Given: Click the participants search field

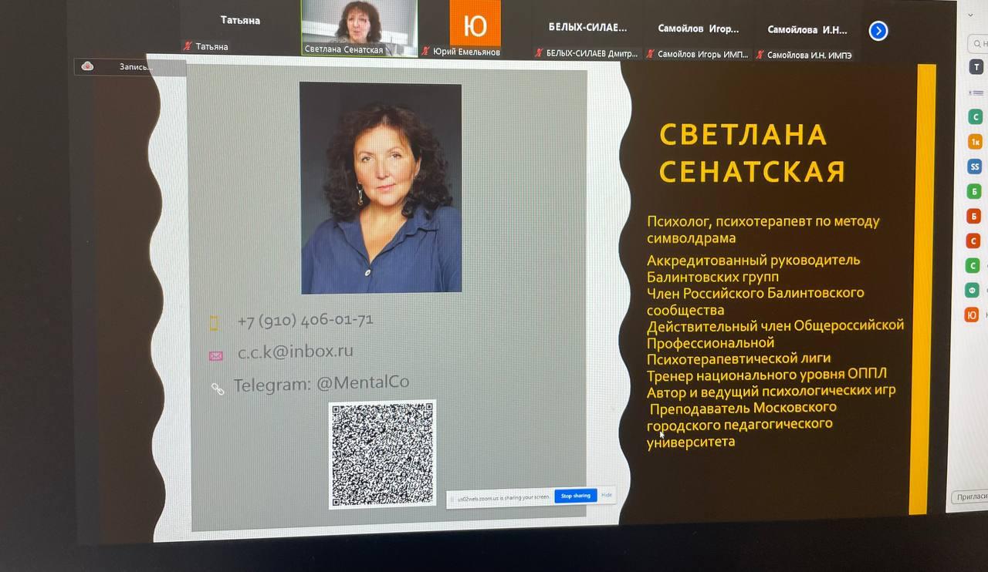Looking at the screenshot, I should [978, 44].
